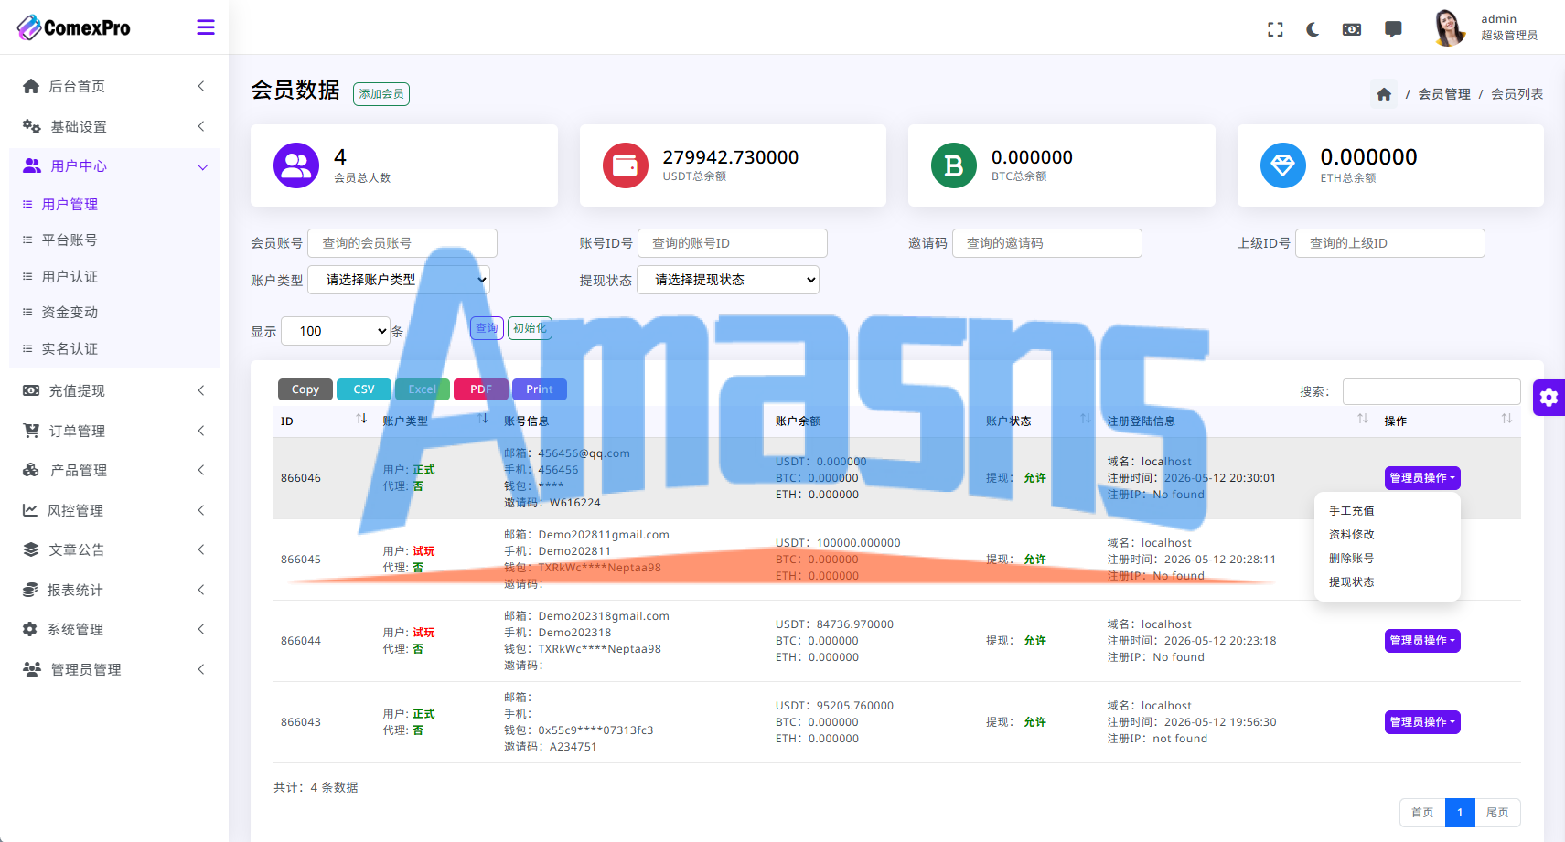Open the 显示 100 rows dropdown
Viewport: 1565px width, 842px height.
point(336,331)
